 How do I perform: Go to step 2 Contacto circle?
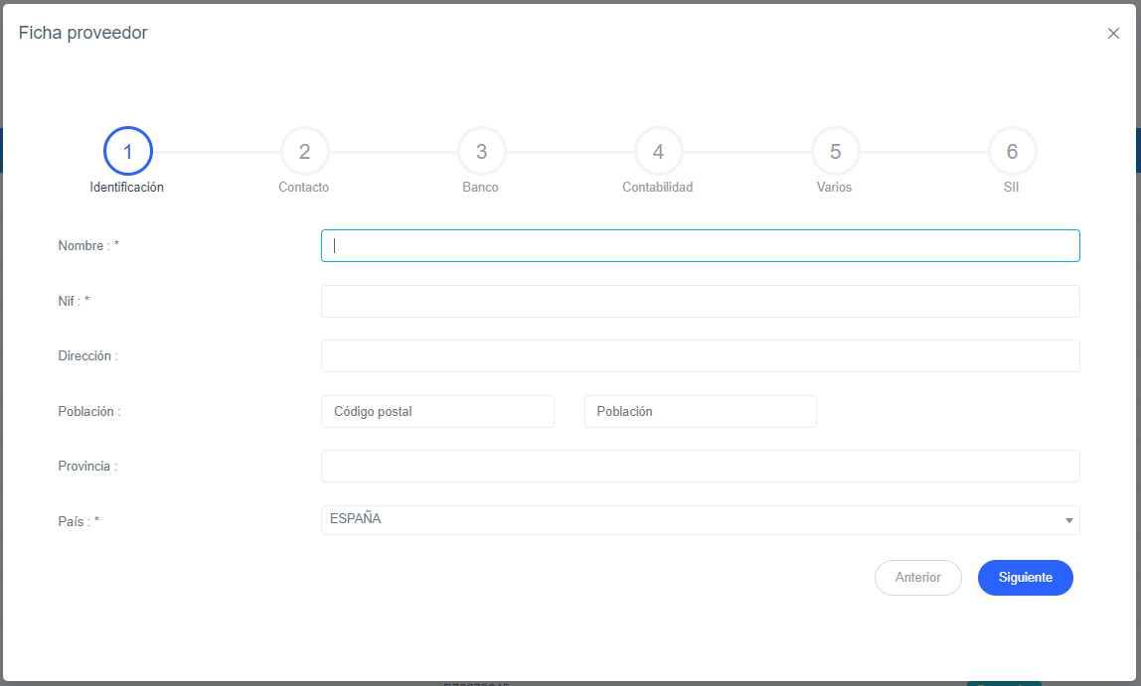pos(304,152)
